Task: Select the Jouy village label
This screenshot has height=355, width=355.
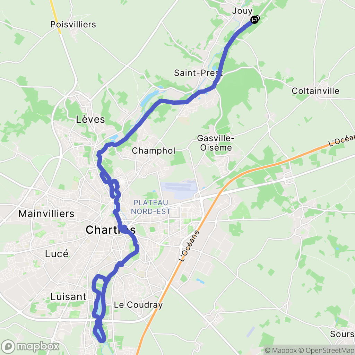Action: click(242, 11)
